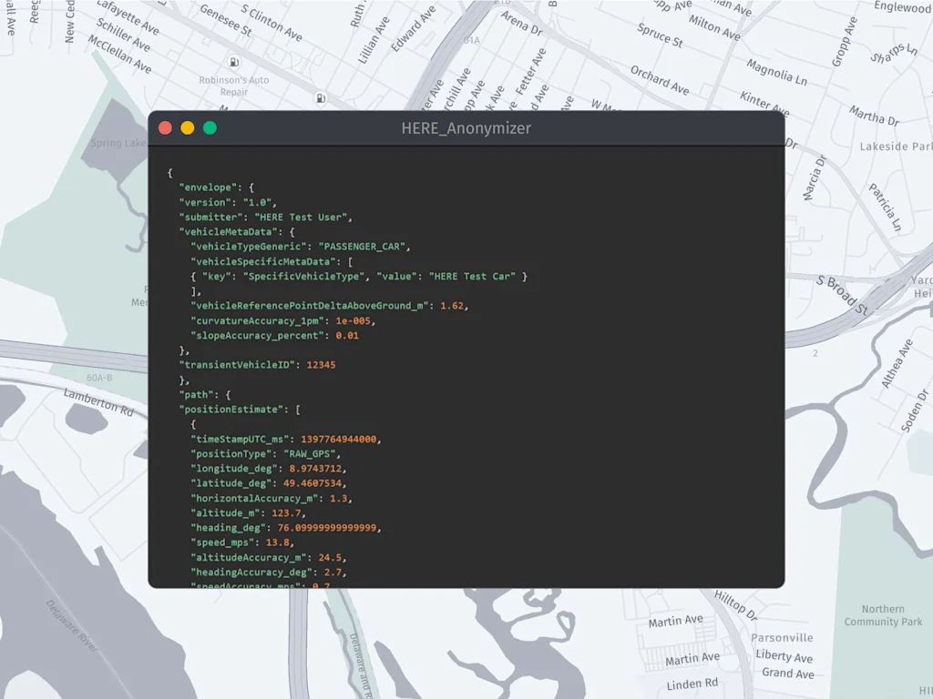This screenshot has width=933, height=699.
Task: Click the gas station icon above Robinson's Auto Repair
Action: coord(234,62)
